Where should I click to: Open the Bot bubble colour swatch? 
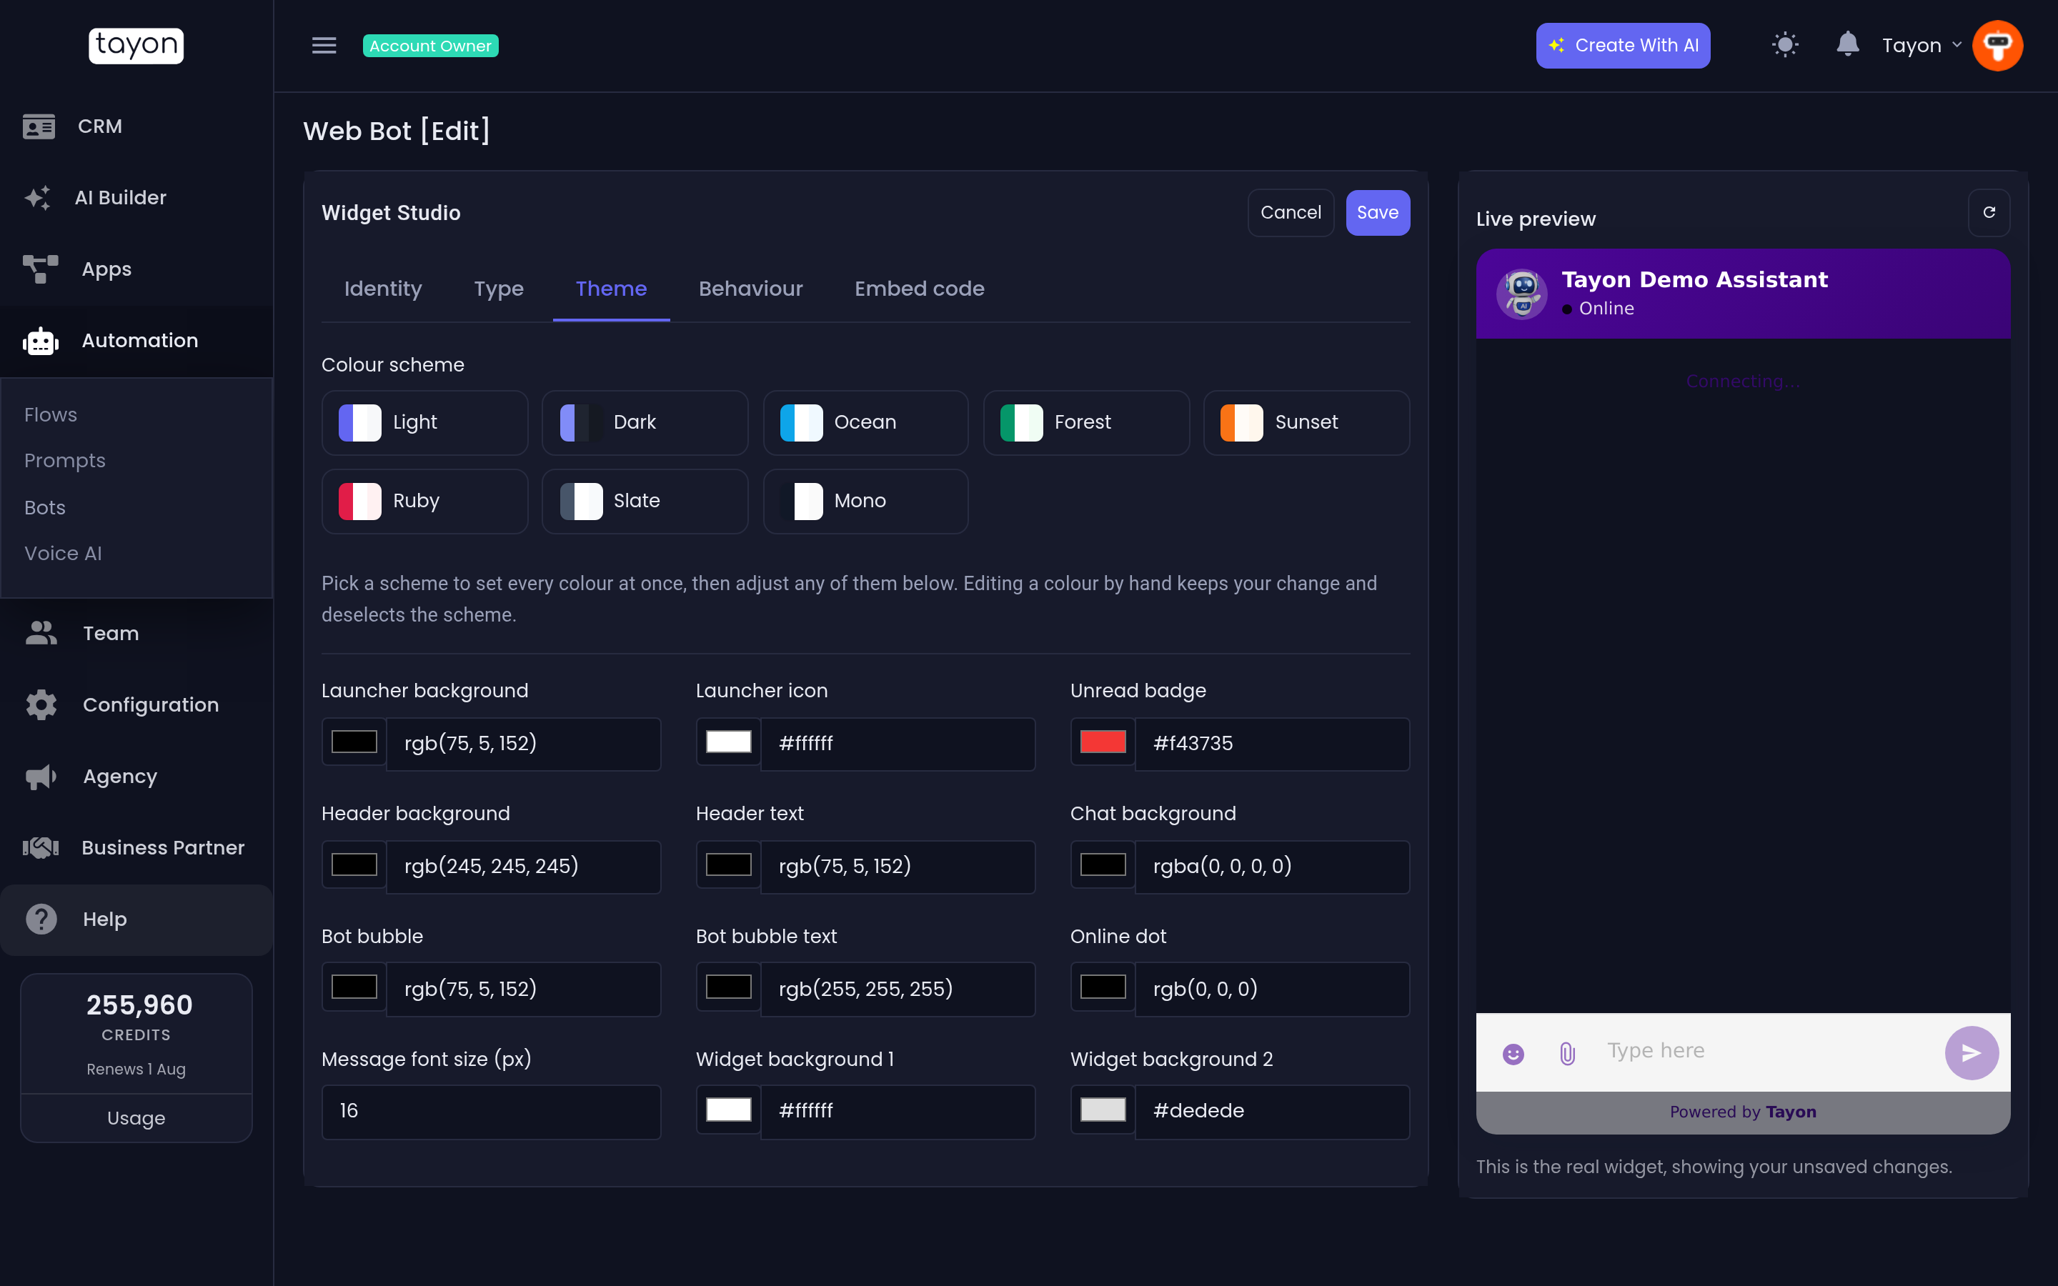pyautogui.click(x=354, y=987)
